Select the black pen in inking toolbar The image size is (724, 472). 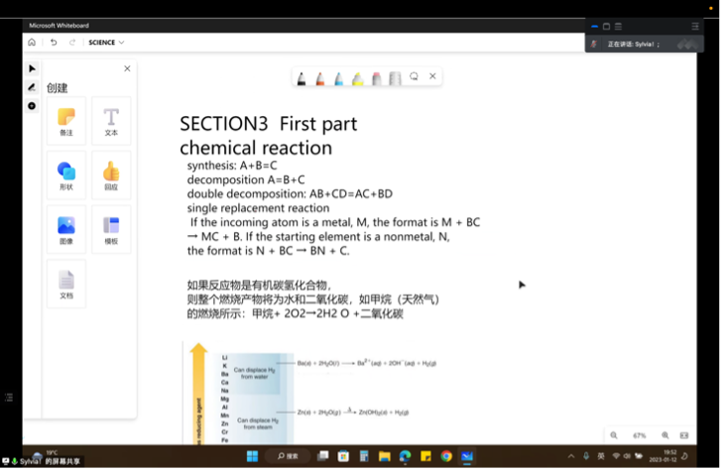[302, 77]
